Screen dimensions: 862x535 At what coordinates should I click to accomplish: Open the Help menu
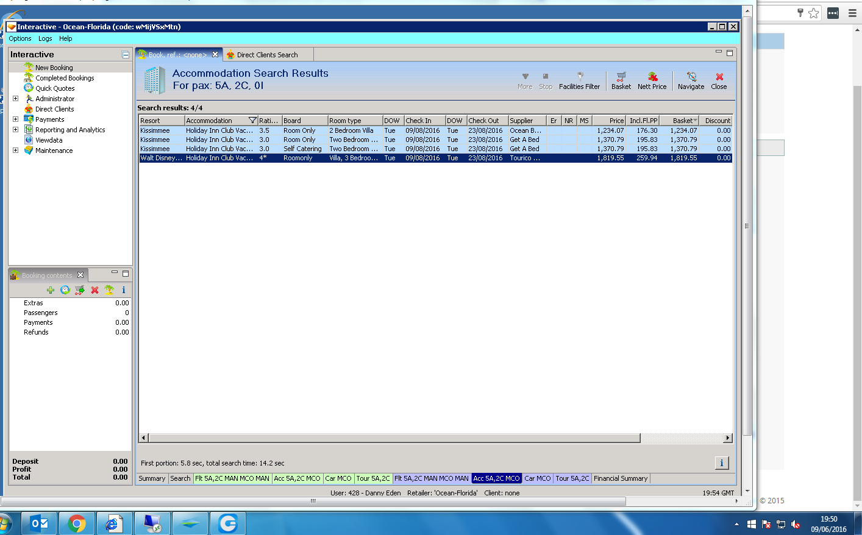(66, 38)
